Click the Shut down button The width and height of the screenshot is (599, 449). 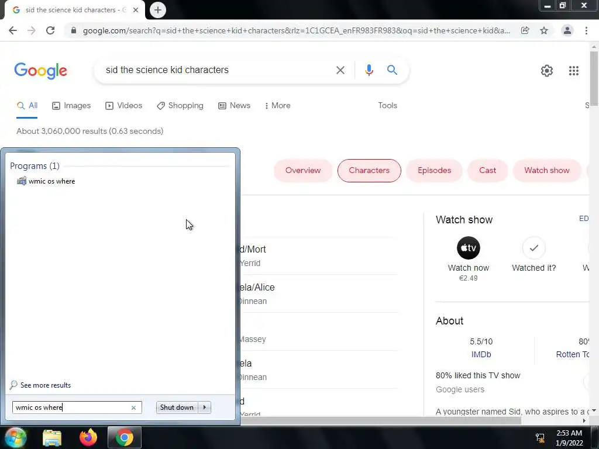[177, 407]
